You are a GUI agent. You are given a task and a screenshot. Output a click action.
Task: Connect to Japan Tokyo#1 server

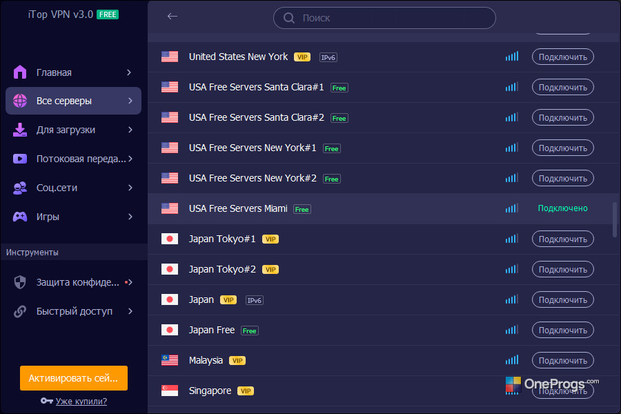[563, 239]
